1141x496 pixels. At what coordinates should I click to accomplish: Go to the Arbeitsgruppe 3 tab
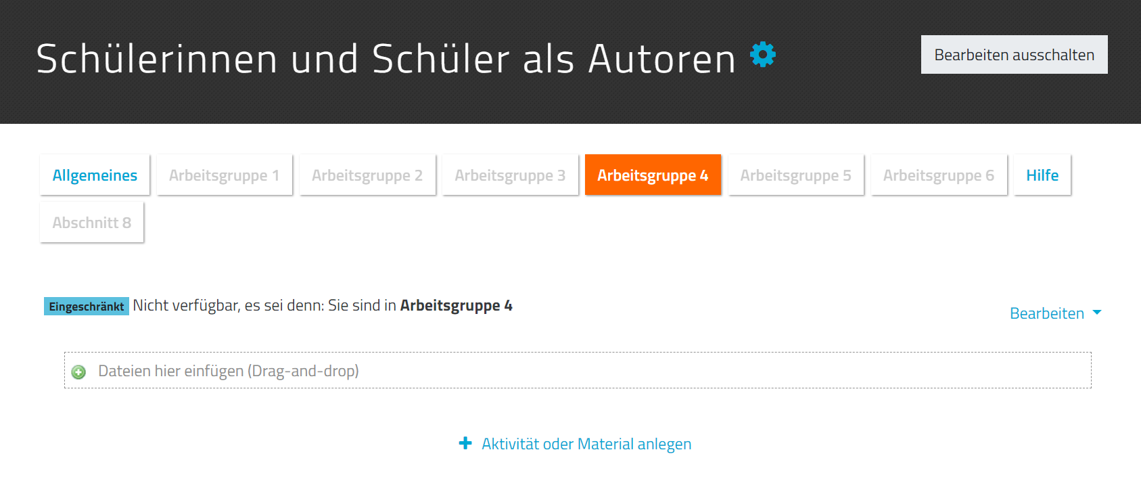point(510,175)
